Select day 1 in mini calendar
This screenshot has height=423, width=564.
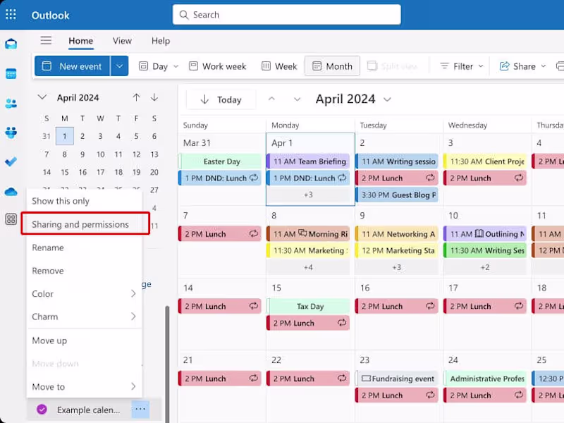[65, 136]
